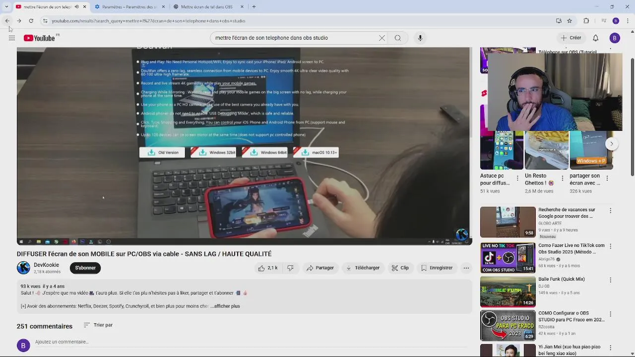This screenshot has width=635, height=357.
Task: Mute audio on the YouTube tab
Action: point(76,7)
